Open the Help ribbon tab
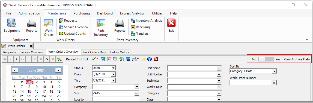 pyautogui.click(x=173, y=13)
